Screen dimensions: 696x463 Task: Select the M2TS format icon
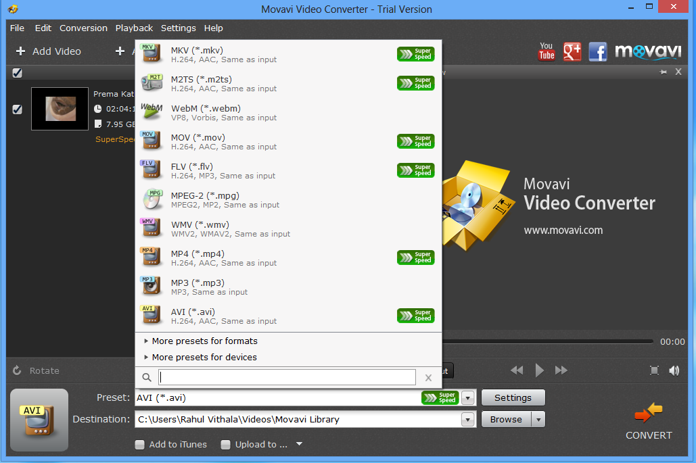click(x=152, y=82)
